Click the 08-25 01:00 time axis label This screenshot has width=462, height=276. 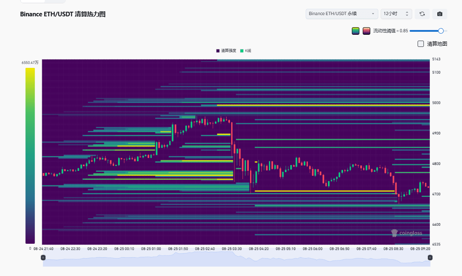tap(151, 249)
